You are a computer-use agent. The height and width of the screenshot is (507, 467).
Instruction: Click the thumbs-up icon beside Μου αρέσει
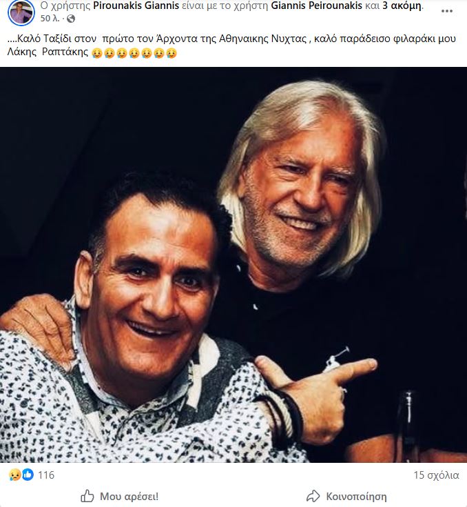87,496
